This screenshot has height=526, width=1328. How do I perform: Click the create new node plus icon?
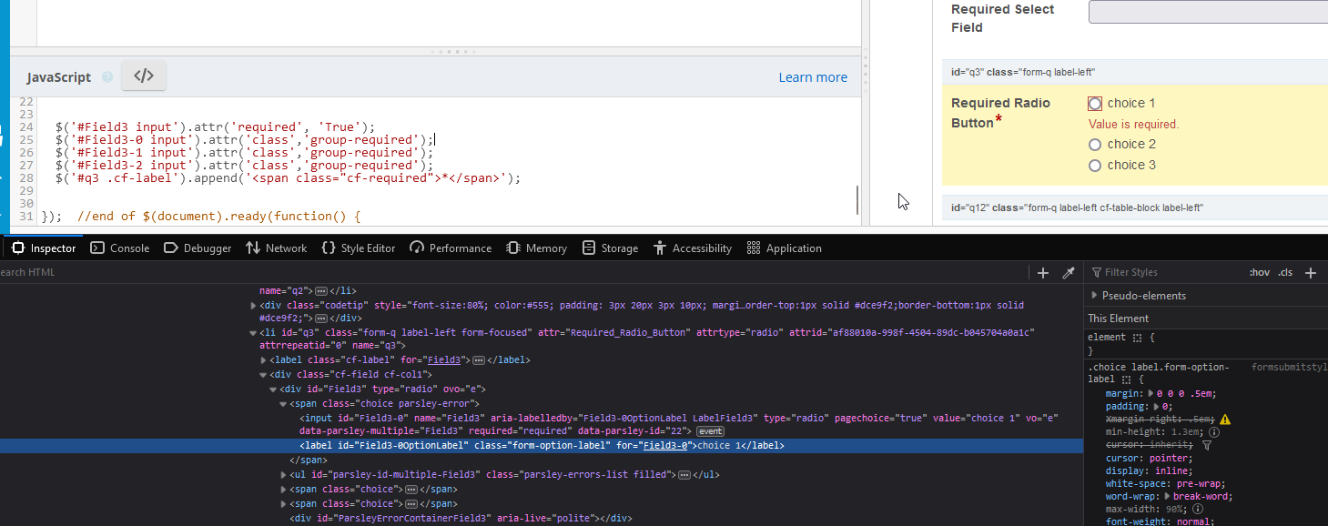pyautogui.click(x=1043, y=273)
